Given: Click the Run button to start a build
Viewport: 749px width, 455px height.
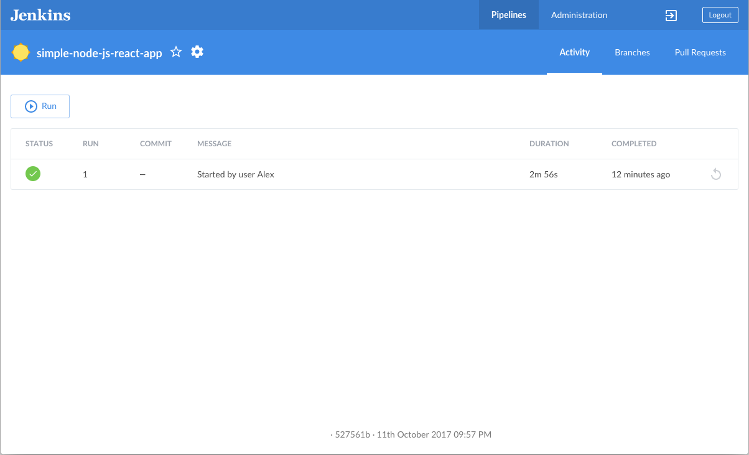Looking at the screenshot, I should [40, 106].
